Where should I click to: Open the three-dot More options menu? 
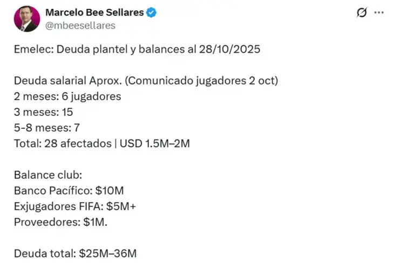[x=378, y=13]
